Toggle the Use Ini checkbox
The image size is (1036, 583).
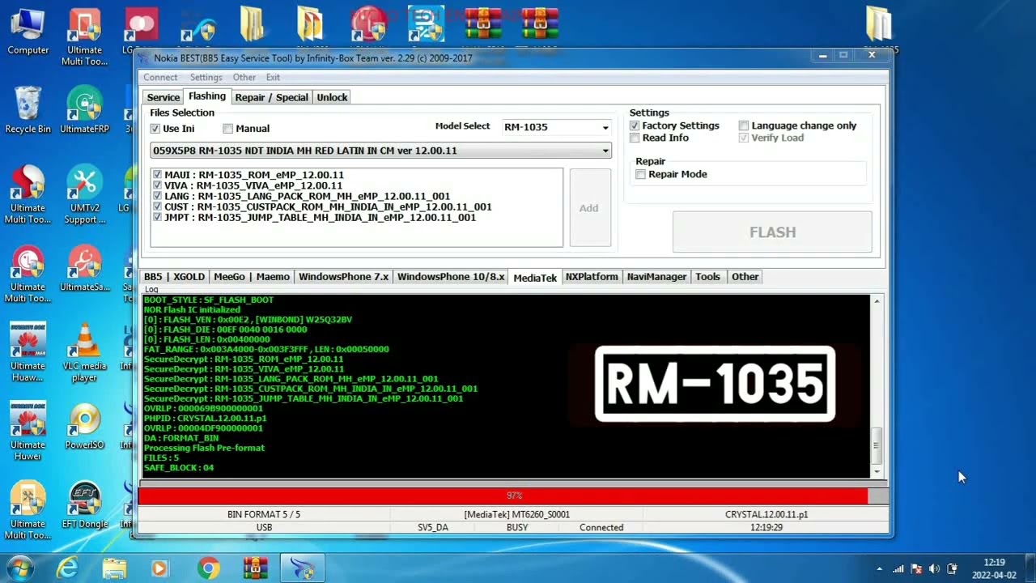pyautogui.click(x=155, y=129)
